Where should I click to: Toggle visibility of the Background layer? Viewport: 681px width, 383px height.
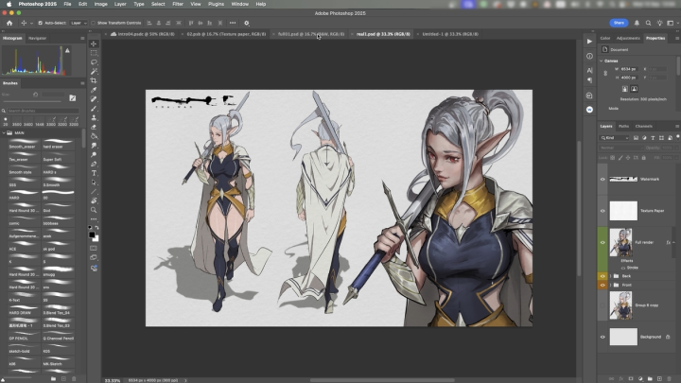click(x=603, y=336)
